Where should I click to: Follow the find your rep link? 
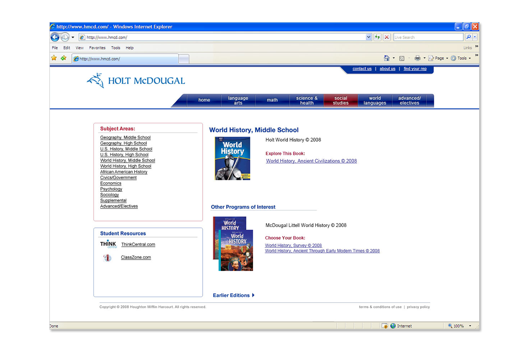[415, 69]
